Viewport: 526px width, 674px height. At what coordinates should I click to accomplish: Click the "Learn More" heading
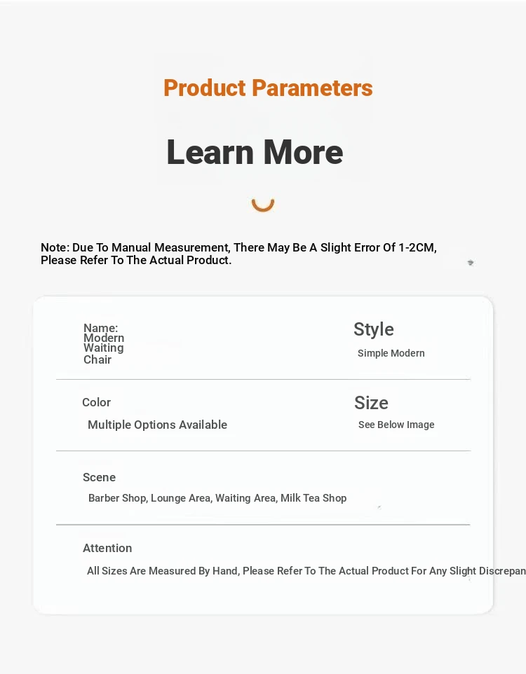[255, 152]
